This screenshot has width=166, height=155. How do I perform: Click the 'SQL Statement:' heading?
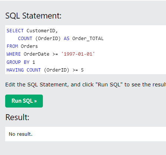pos(33,16)
